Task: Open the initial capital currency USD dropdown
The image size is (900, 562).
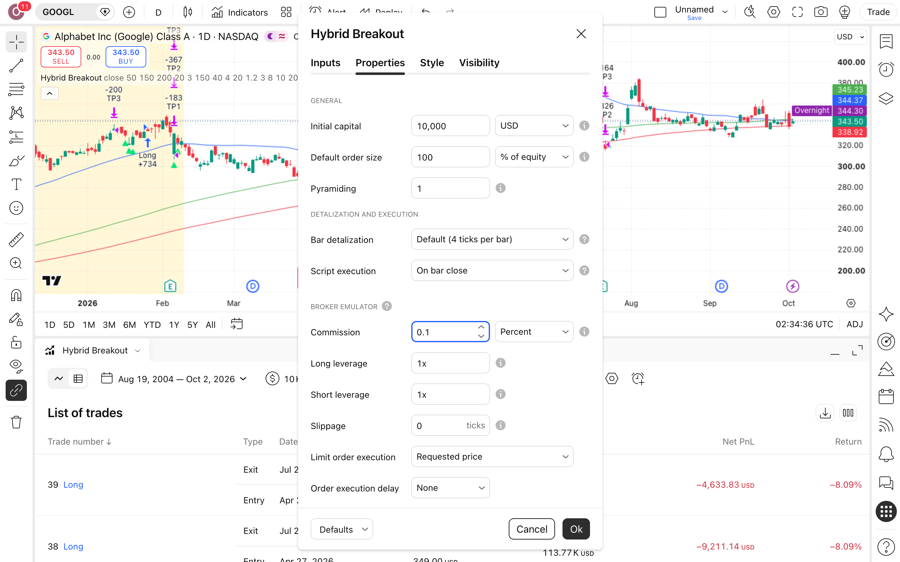Action: click(534, 126)
